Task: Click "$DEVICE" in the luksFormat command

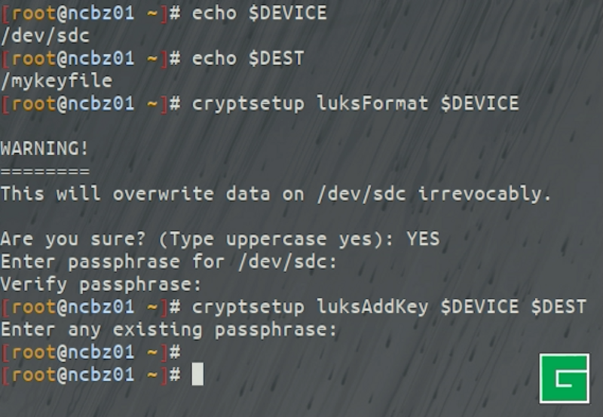Action: pos(479,103)
